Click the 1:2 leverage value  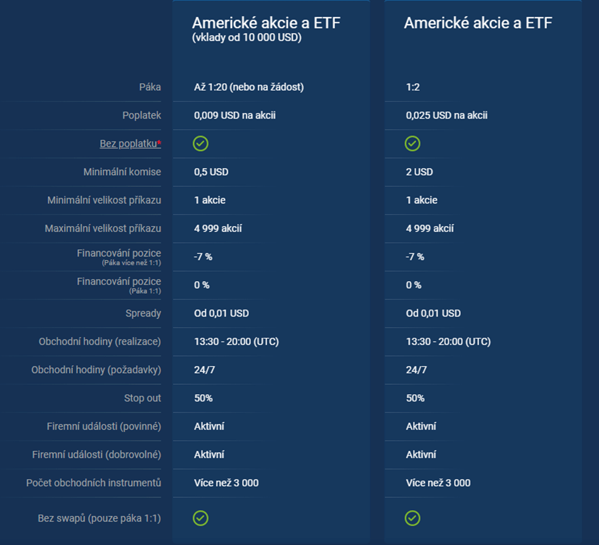coord(413,87)
